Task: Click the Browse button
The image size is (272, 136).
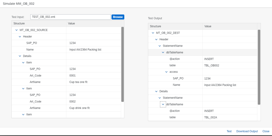Action: 118,17
